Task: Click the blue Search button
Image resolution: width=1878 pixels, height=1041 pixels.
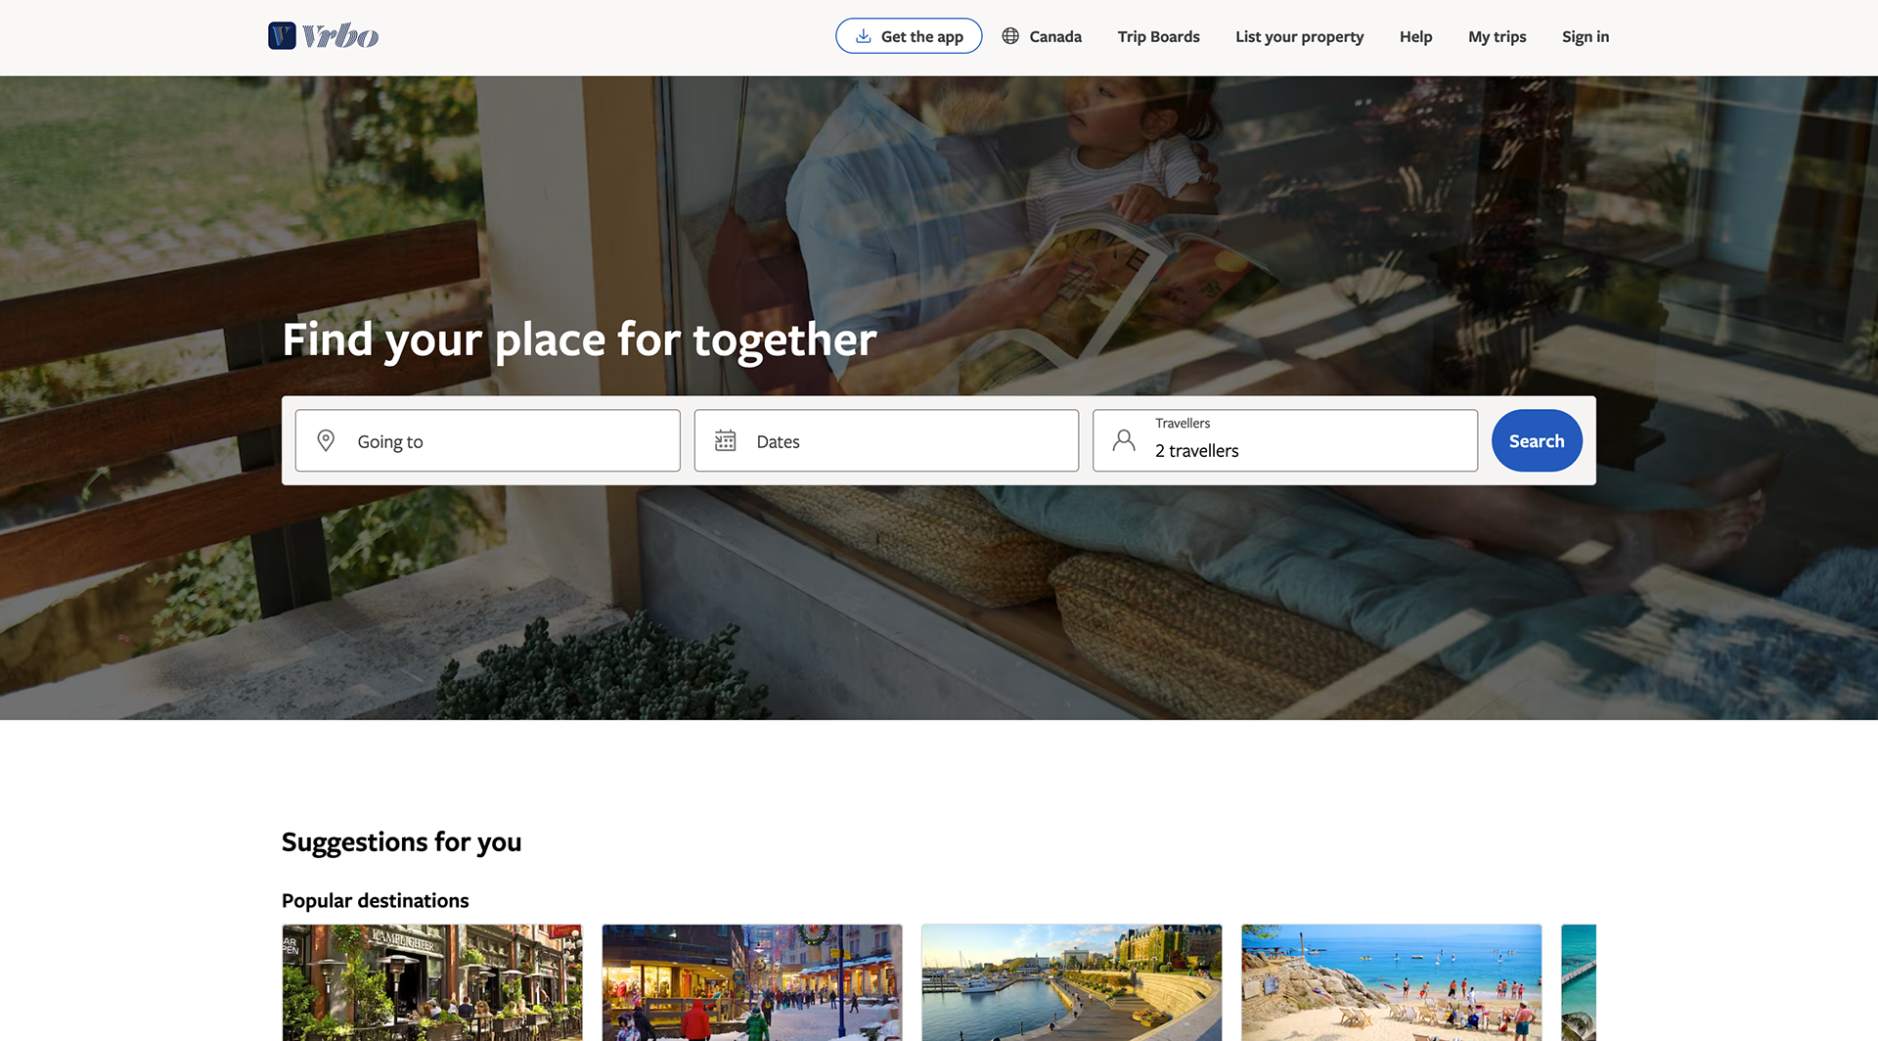Action: 1536,440
